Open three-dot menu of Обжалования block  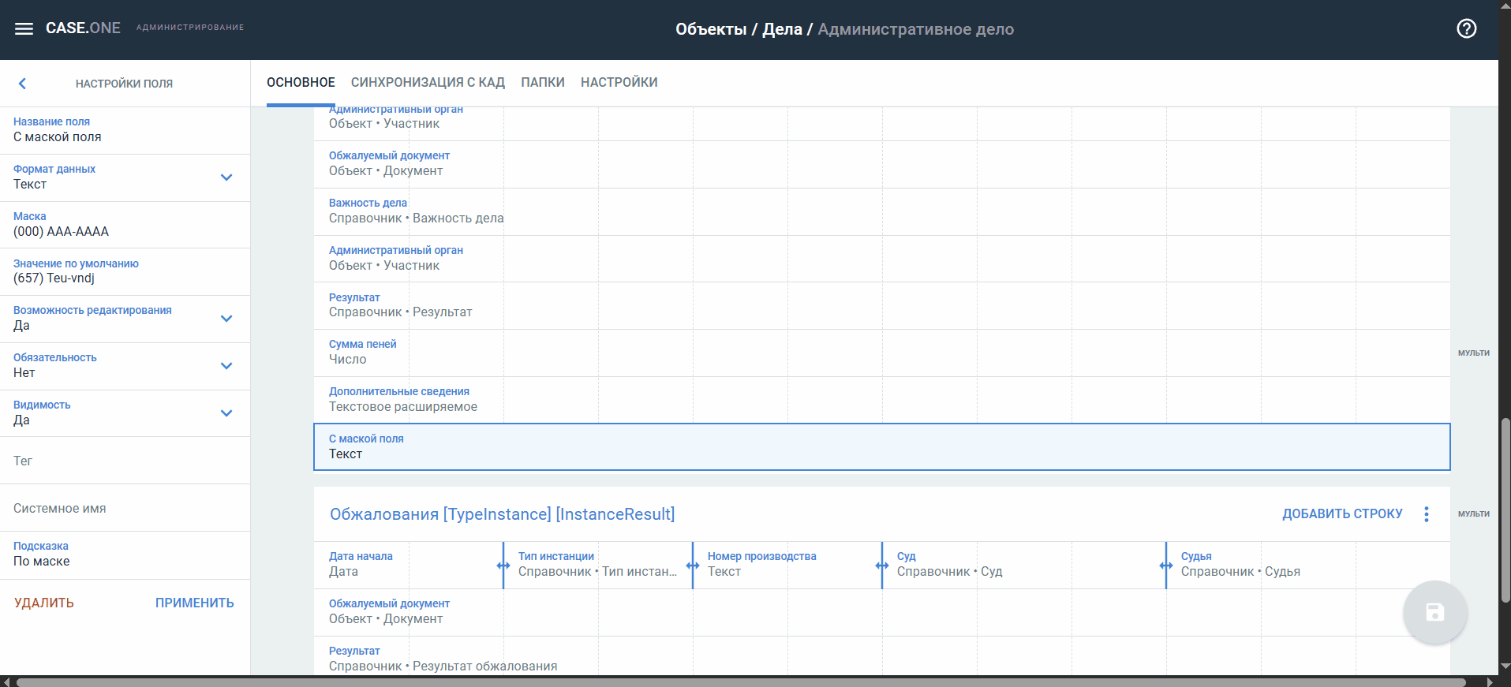[x=1426, y=514]
